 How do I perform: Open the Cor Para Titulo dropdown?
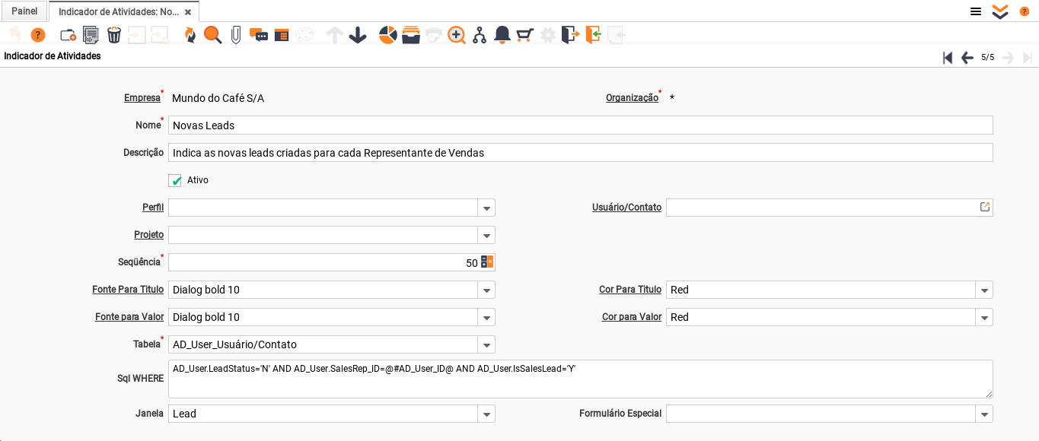tap(984, 290)
